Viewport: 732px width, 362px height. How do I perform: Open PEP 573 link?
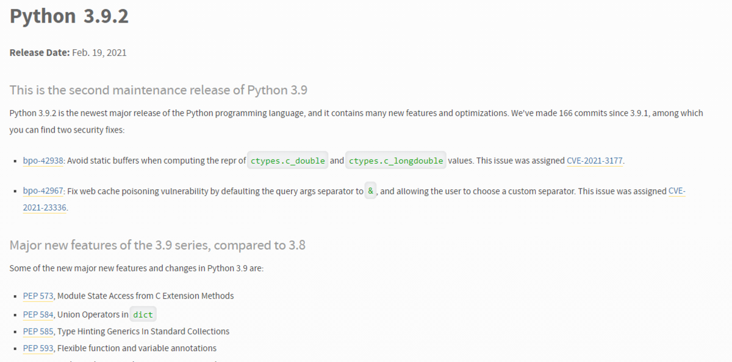pyautogui.click(x=38, y=296)
